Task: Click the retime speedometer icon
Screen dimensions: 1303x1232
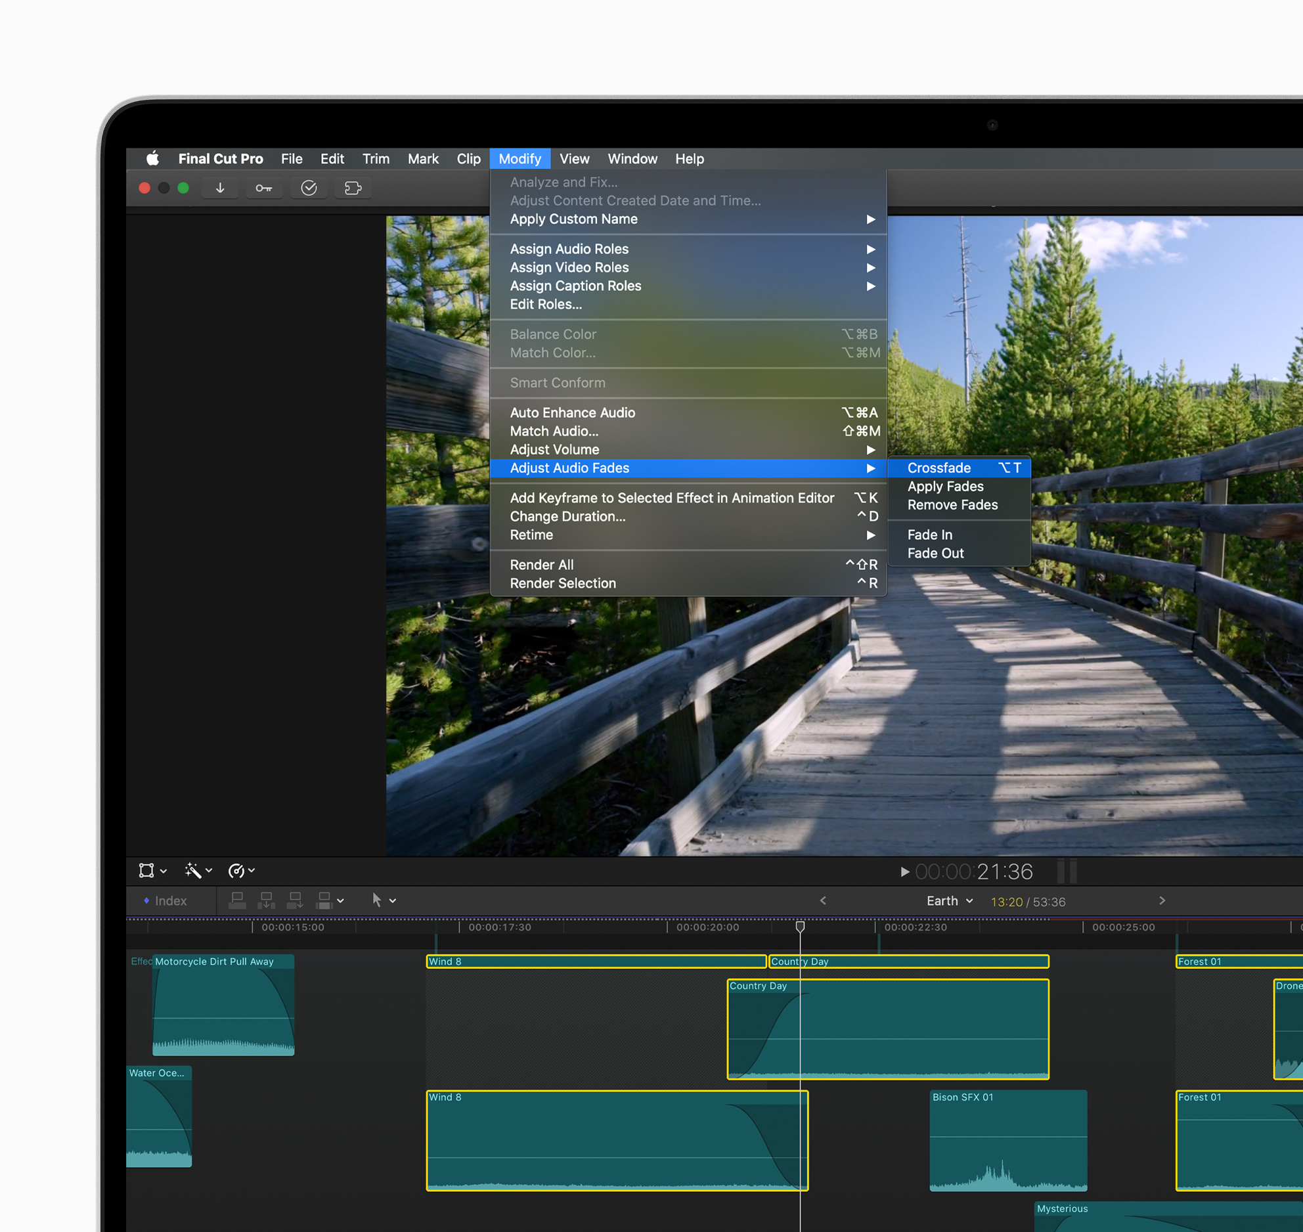Action: point(238,871)
